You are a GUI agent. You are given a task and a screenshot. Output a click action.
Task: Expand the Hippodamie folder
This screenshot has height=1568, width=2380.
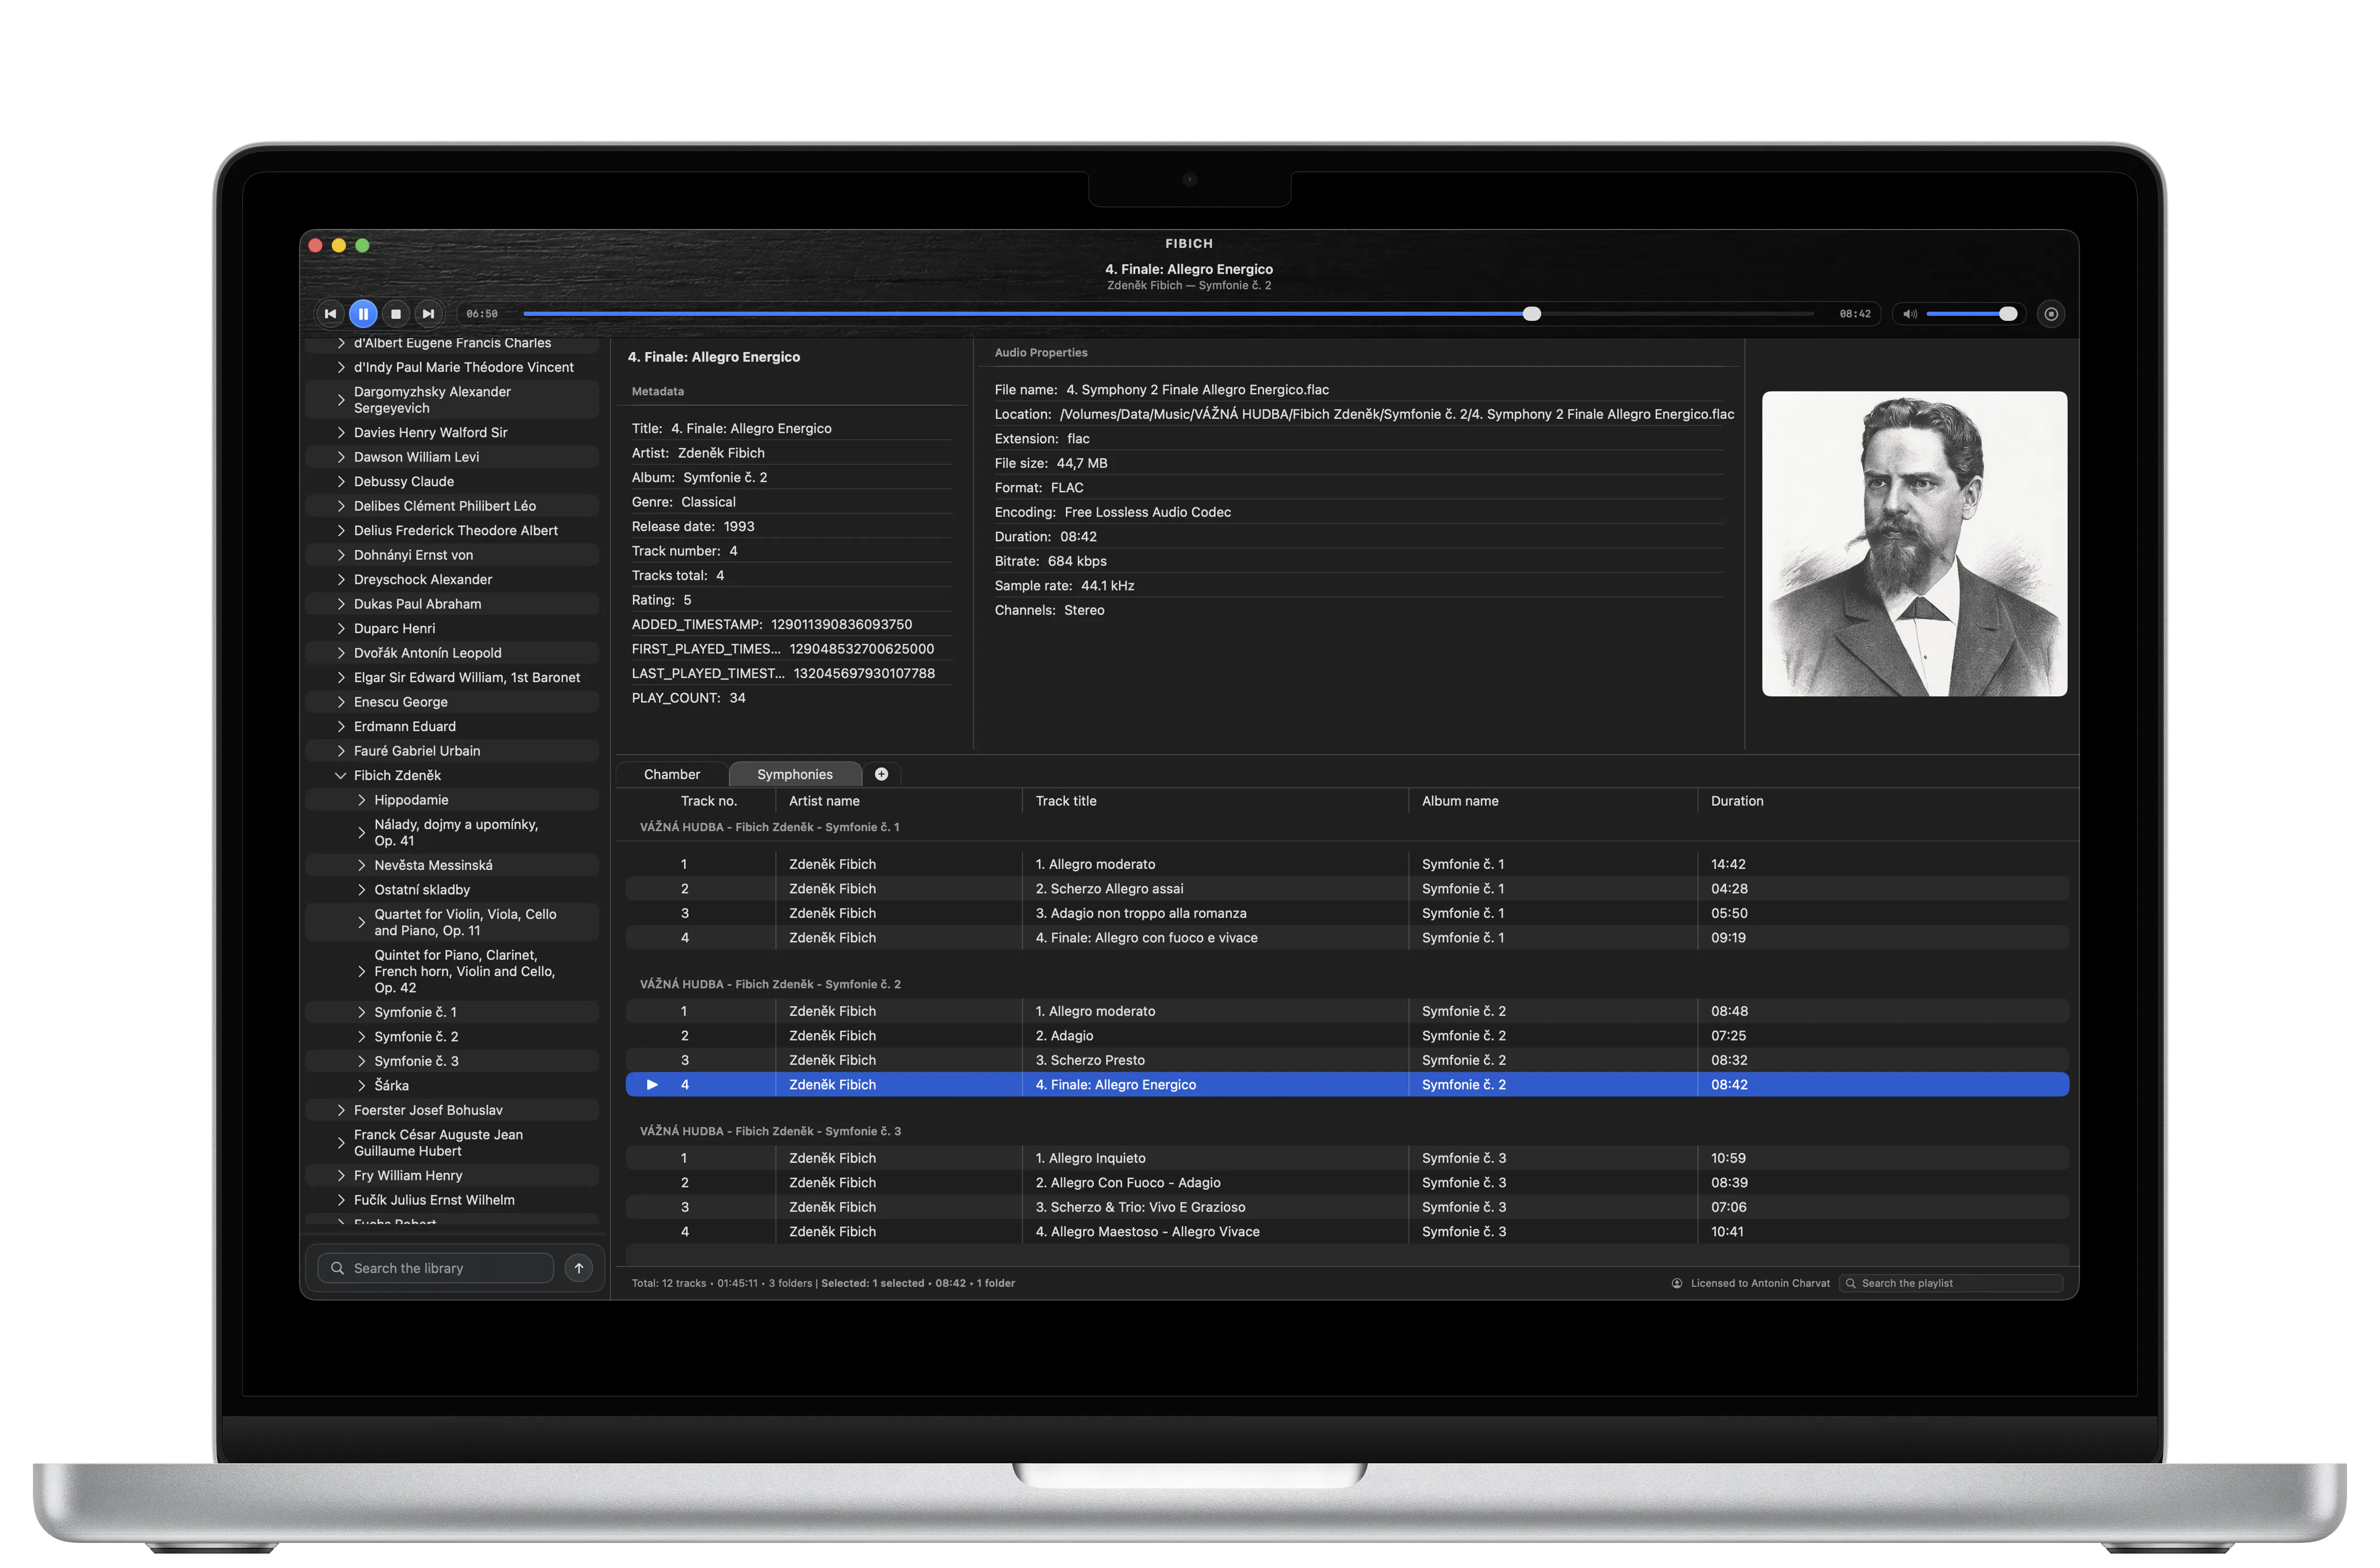[361, 800]
